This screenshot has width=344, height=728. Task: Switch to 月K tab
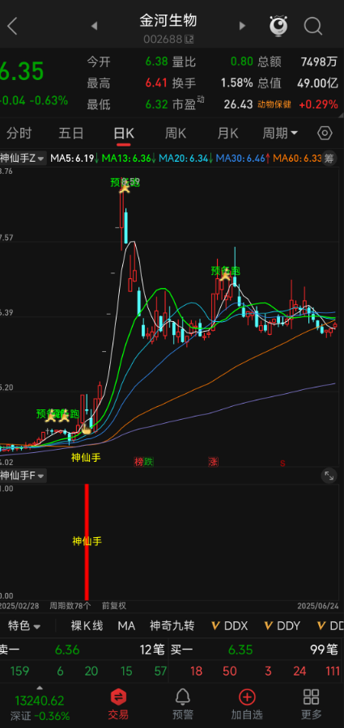(x=227, y=133)
